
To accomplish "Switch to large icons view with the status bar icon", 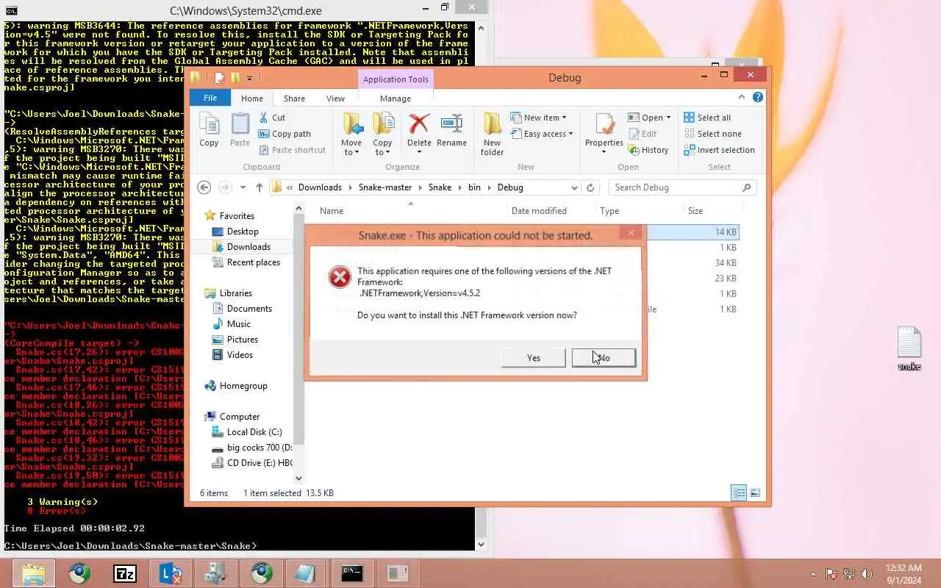I will pos(755,492).
